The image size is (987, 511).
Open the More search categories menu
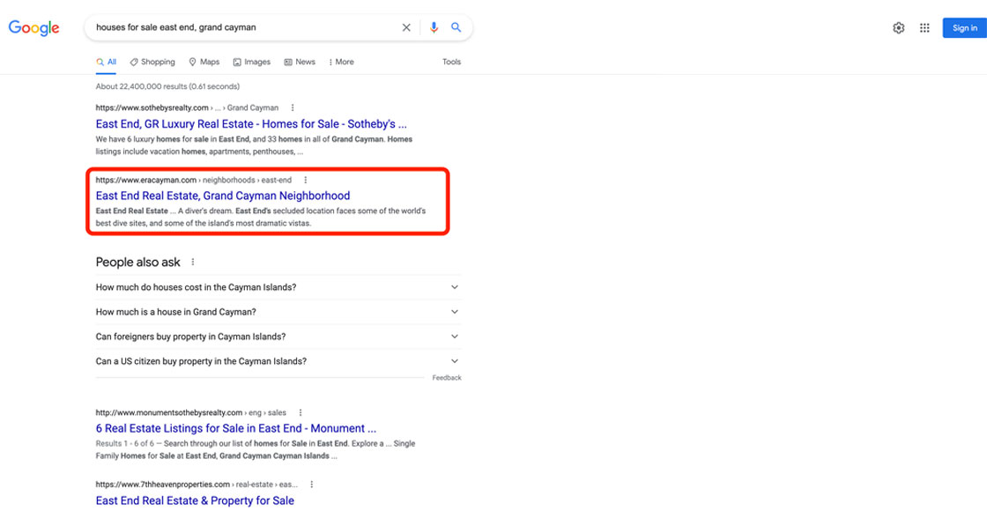341,63
